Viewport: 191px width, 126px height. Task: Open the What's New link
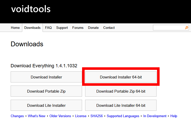(x=36, y=116)
